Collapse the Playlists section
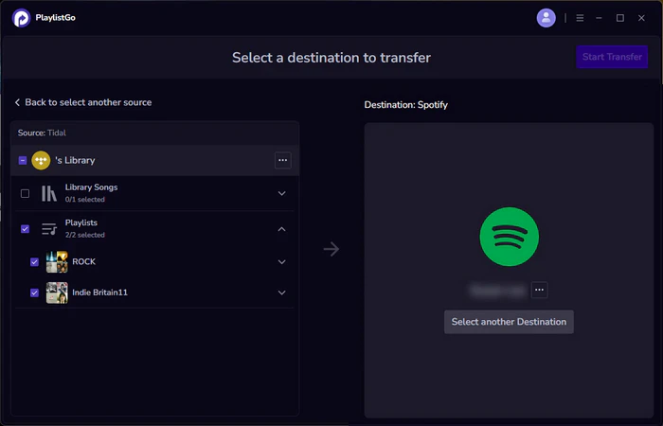663x426 pixels. (x=281, y=229)
